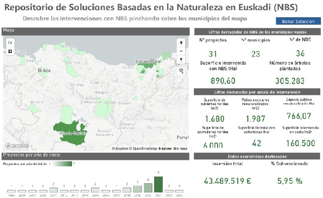Zoom in on the map

(x=181, y=43)
